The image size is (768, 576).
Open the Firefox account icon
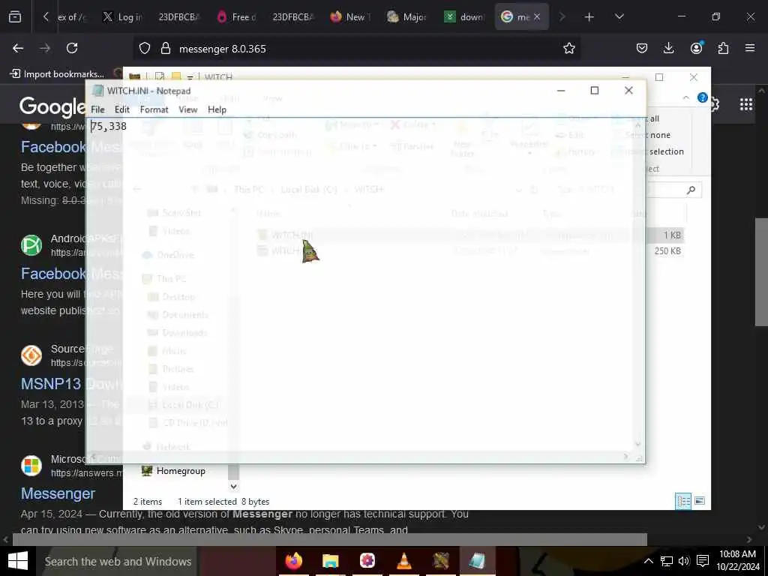[696, 48]
